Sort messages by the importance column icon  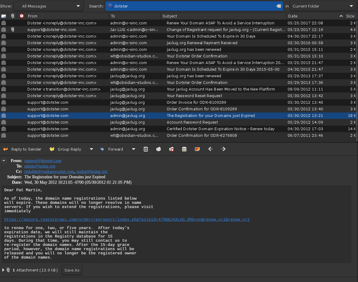tap(21, 16)
